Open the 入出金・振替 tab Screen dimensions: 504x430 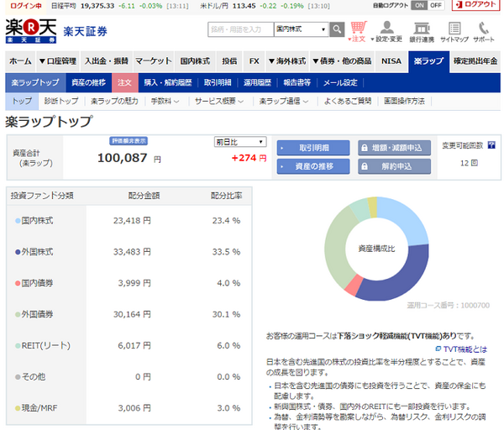tap(107, 61)
